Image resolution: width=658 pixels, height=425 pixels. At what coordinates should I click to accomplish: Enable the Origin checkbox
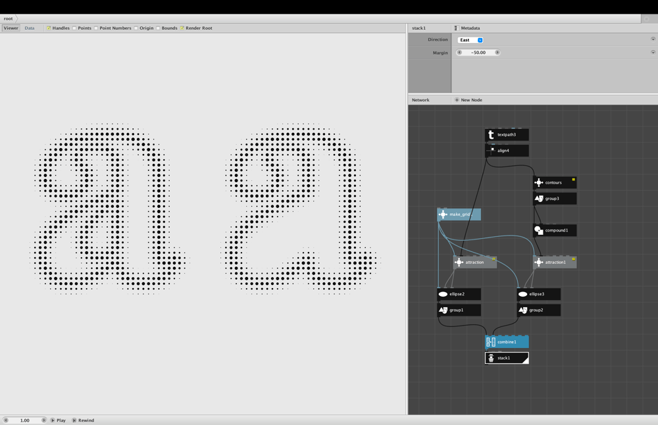136,28
